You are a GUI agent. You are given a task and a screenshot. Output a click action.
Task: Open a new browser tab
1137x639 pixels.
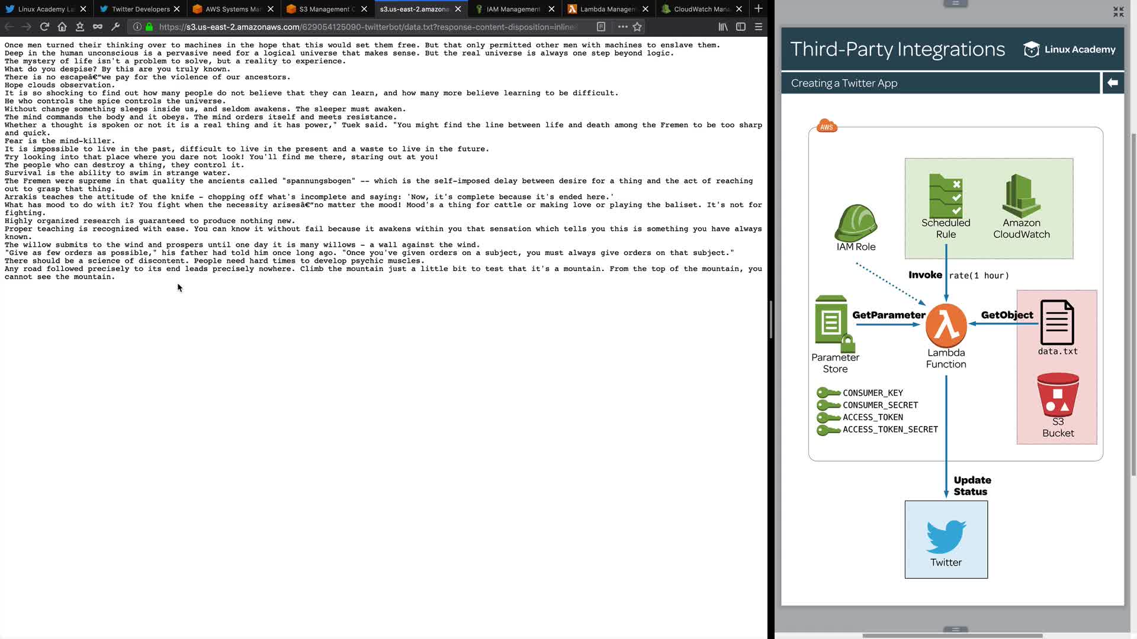click(759, 9)
